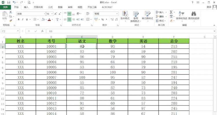Switch to Formulas (公式) tab

tap(50, 7)
